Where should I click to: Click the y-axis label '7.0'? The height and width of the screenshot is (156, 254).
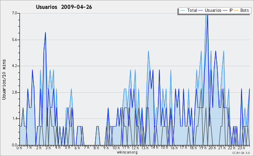point(14,13)
